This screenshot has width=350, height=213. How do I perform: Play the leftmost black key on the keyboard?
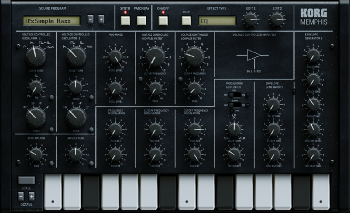click(x=91, y=192)
